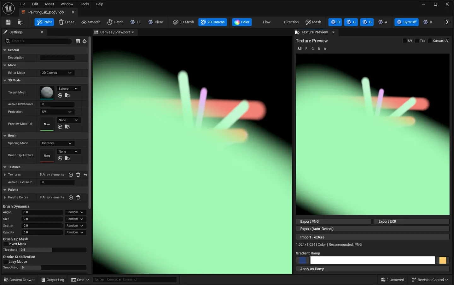Reset the Textures array to default
The image size is (454, 285).
(85, 175)
